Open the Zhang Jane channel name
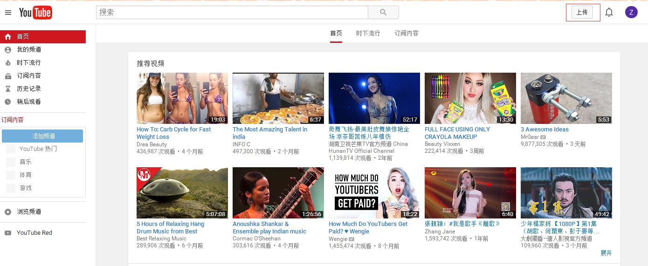The width and height of the screenshot is (648, 266). (x=440, y=232)
